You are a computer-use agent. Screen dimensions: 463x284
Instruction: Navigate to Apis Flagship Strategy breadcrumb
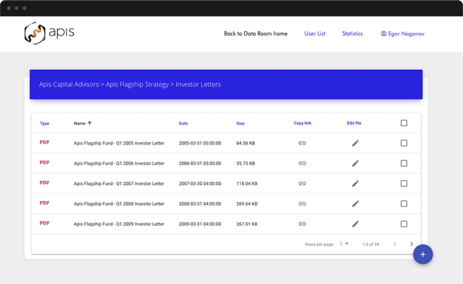click(x=137, y=84)
